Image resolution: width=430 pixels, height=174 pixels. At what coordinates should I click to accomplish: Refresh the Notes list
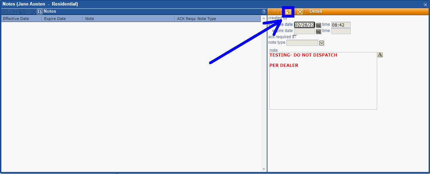click(39, 12)
